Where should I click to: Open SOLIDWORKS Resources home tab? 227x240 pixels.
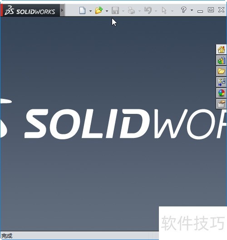coord(221,50)
